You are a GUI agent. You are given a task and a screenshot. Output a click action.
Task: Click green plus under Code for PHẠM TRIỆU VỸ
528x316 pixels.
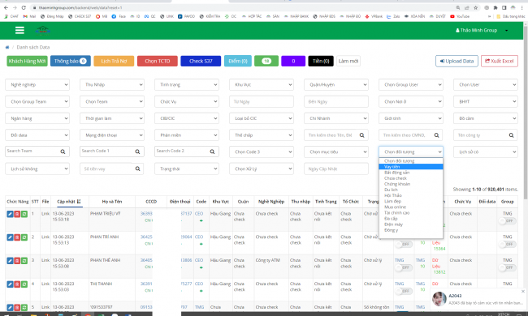(x=201, y=220)
